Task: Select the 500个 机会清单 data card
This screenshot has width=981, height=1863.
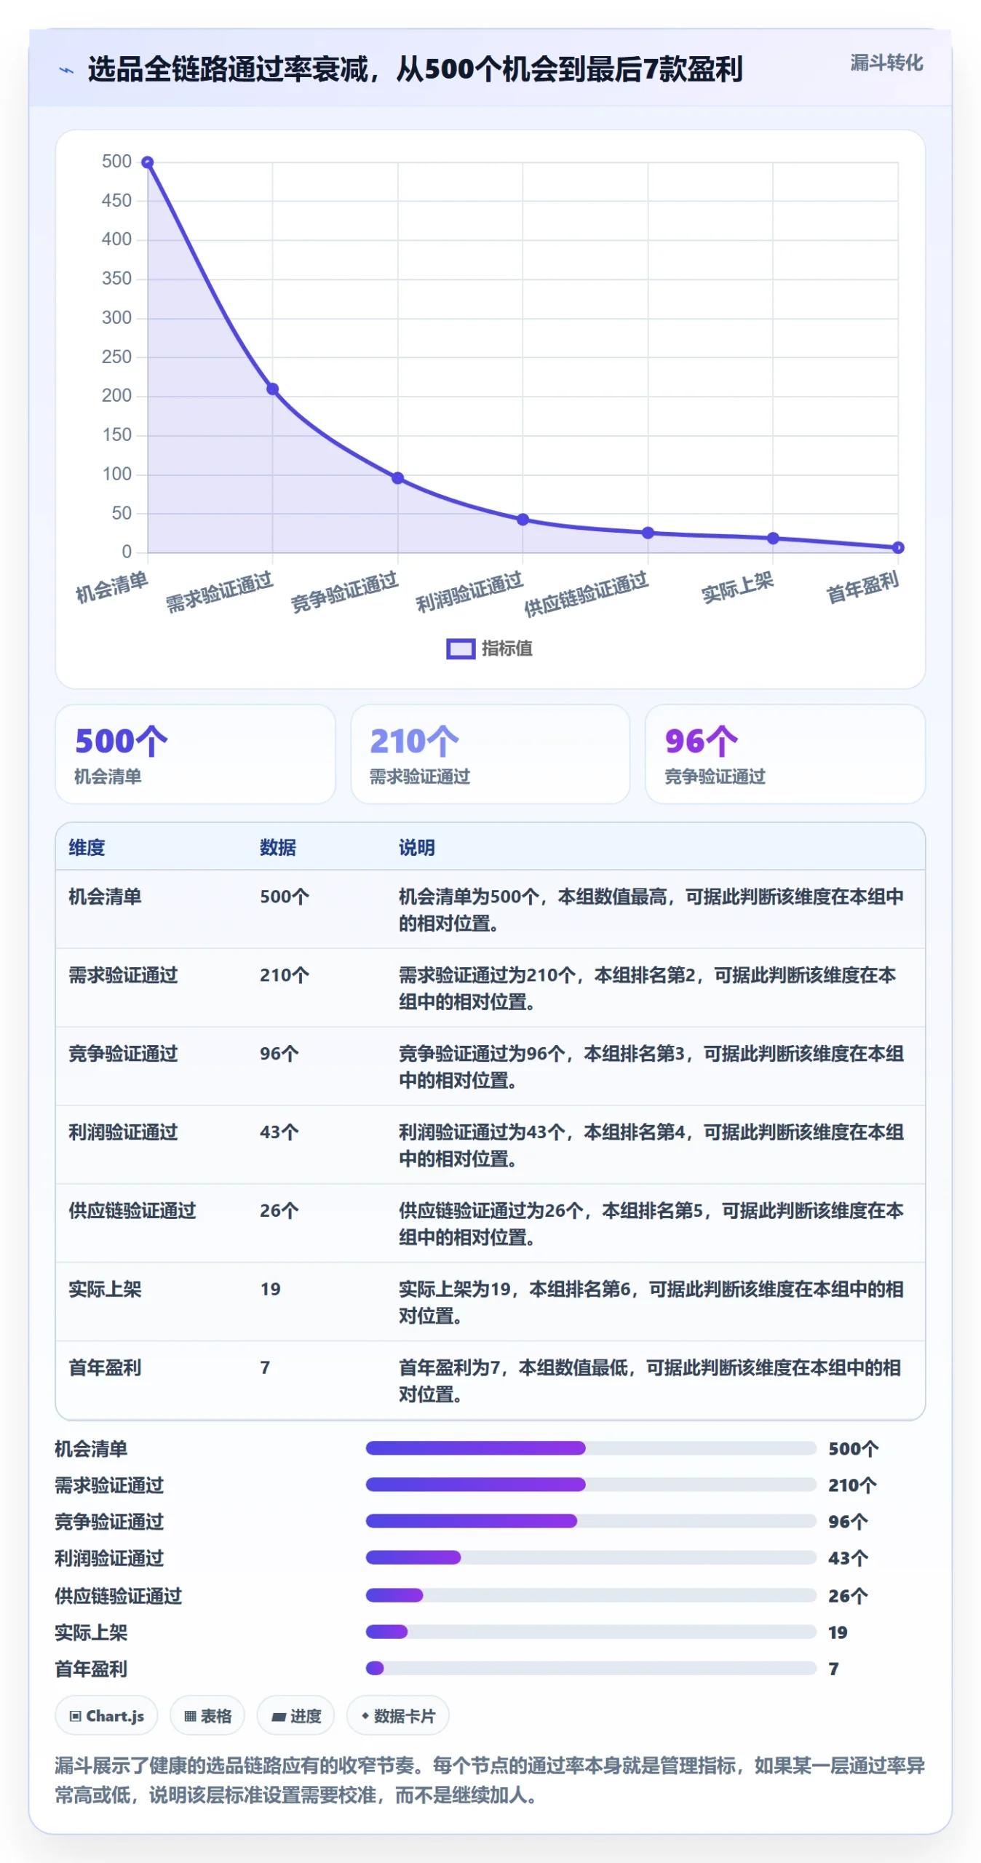Action: click(195, 754)
